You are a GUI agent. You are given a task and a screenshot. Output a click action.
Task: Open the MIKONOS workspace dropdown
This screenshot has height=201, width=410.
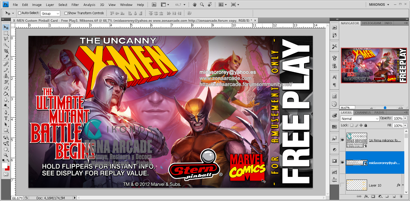[x=379, y=5]
